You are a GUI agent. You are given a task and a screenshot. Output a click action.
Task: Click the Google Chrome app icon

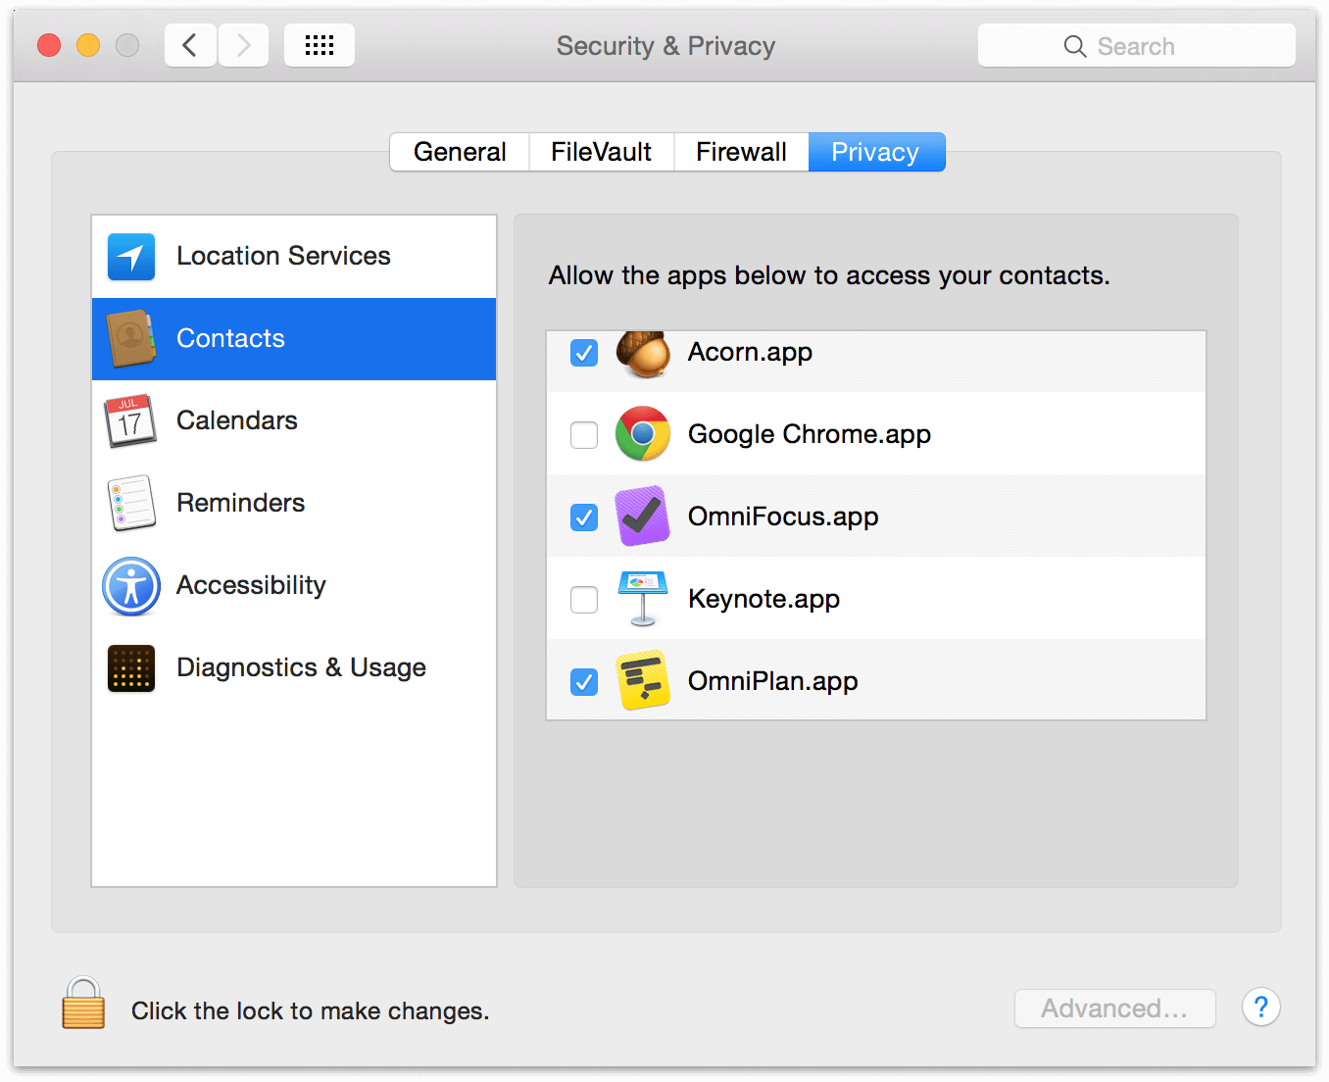[x=643, y=434]
